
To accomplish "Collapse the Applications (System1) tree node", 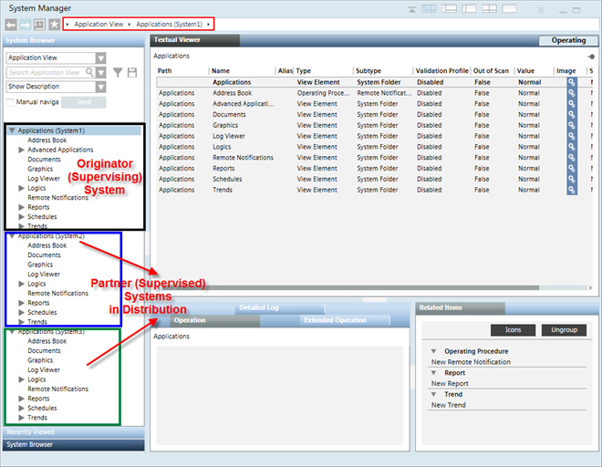I will click(x=12, y=130).
